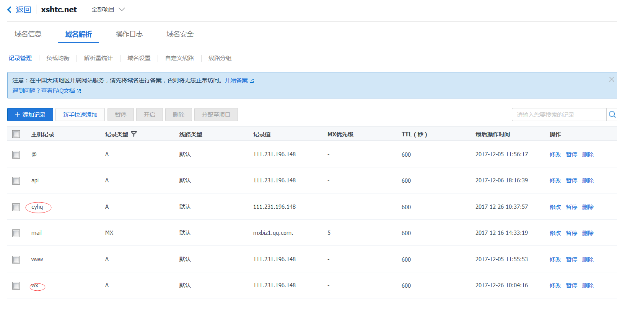Click 暂停 for the api record
This screenshot has height=316, width=617.
pos(571,181)
